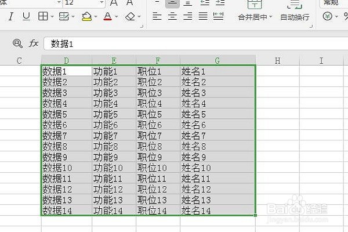
Task: Select cell 姓名13
Action: tap(217, 200)
